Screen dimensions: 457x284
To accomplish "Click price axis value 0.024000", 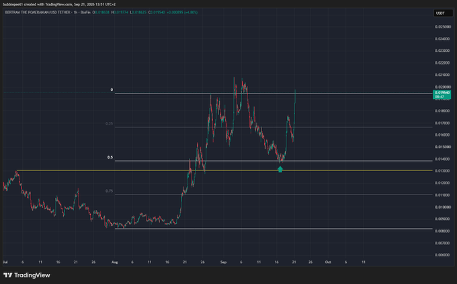I will pos(442,39).
